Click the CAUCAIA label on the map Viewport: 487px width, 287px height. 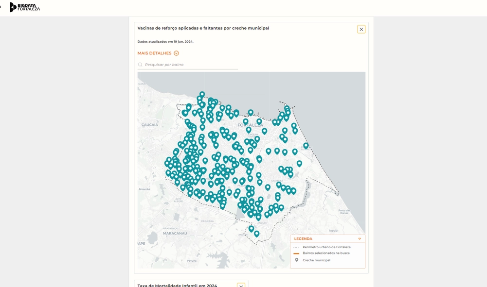click(149, 125)
